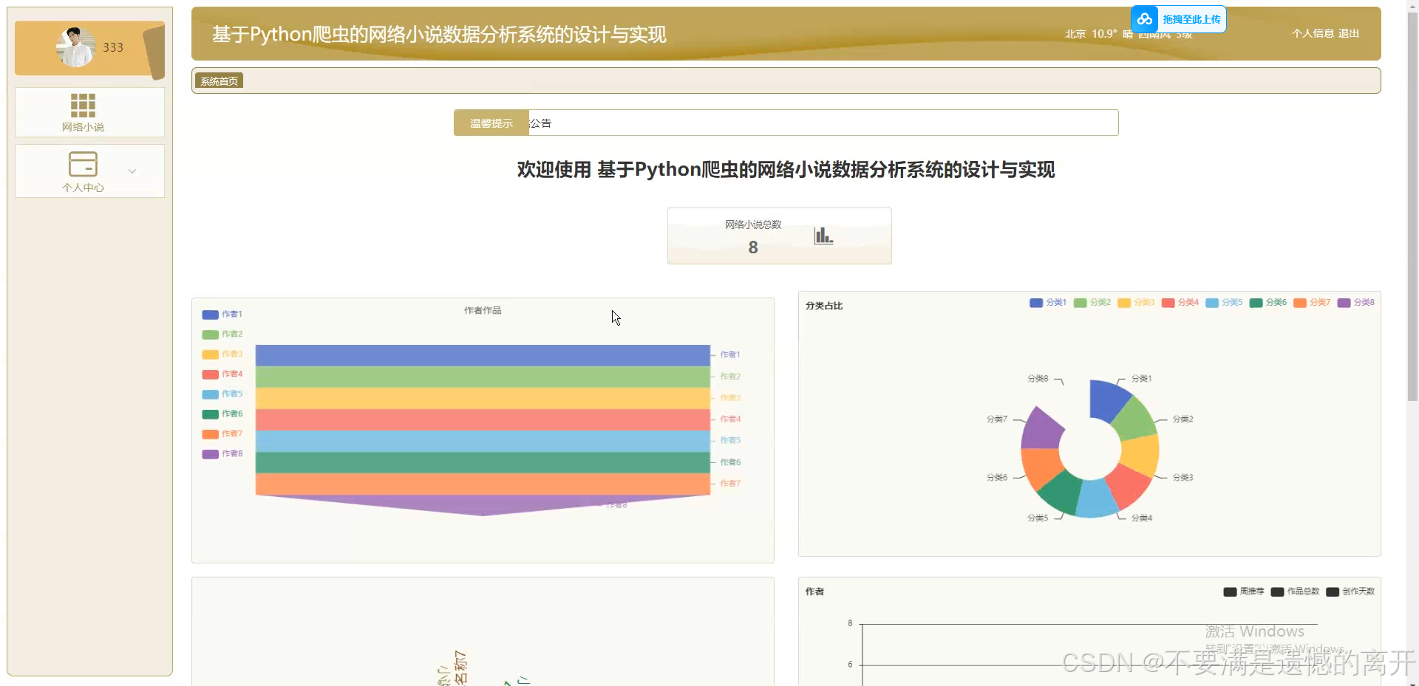Click the light blue 分类5 pie slice

(1096, 499)
